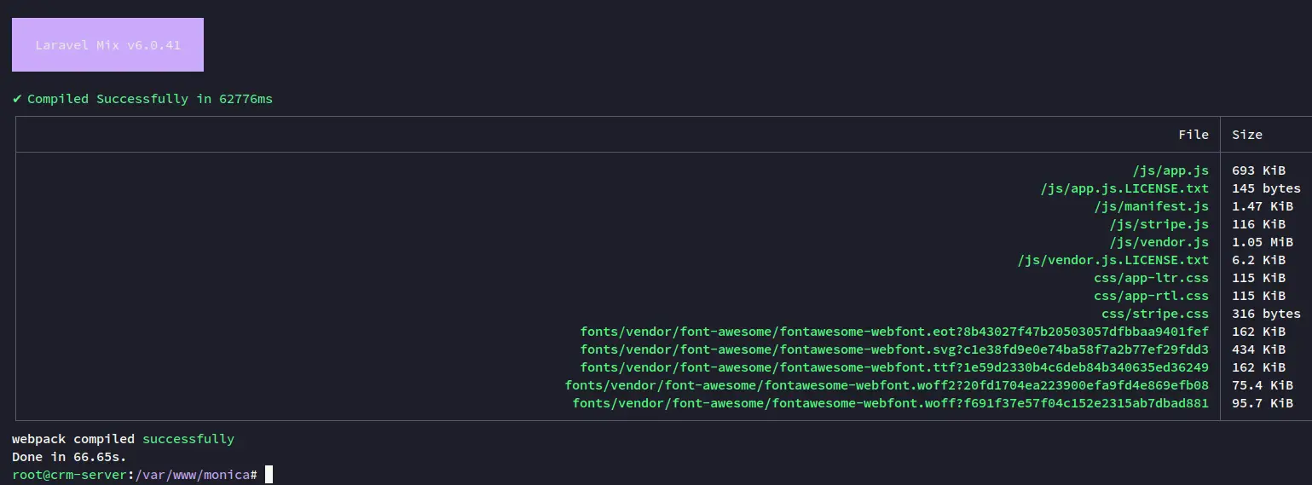Click the fontawesome-webfont.eot font path
This screenshot has width=1312, height=485.
[x=894, y=332]
